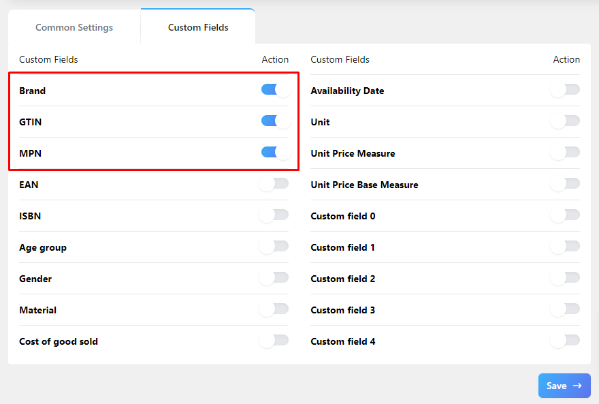Screen dimensions: 599x404
Task: Toggle the Gender field on
Action: 274,277
